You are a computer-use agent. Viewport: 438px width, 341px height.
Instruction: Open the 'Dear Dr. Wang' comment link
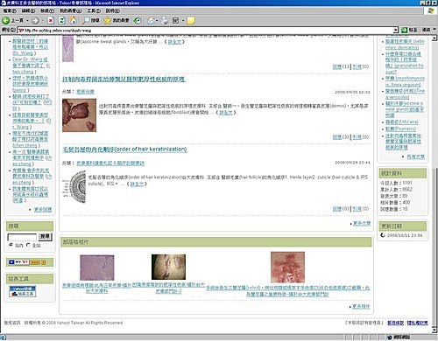(x=31, y=66)
